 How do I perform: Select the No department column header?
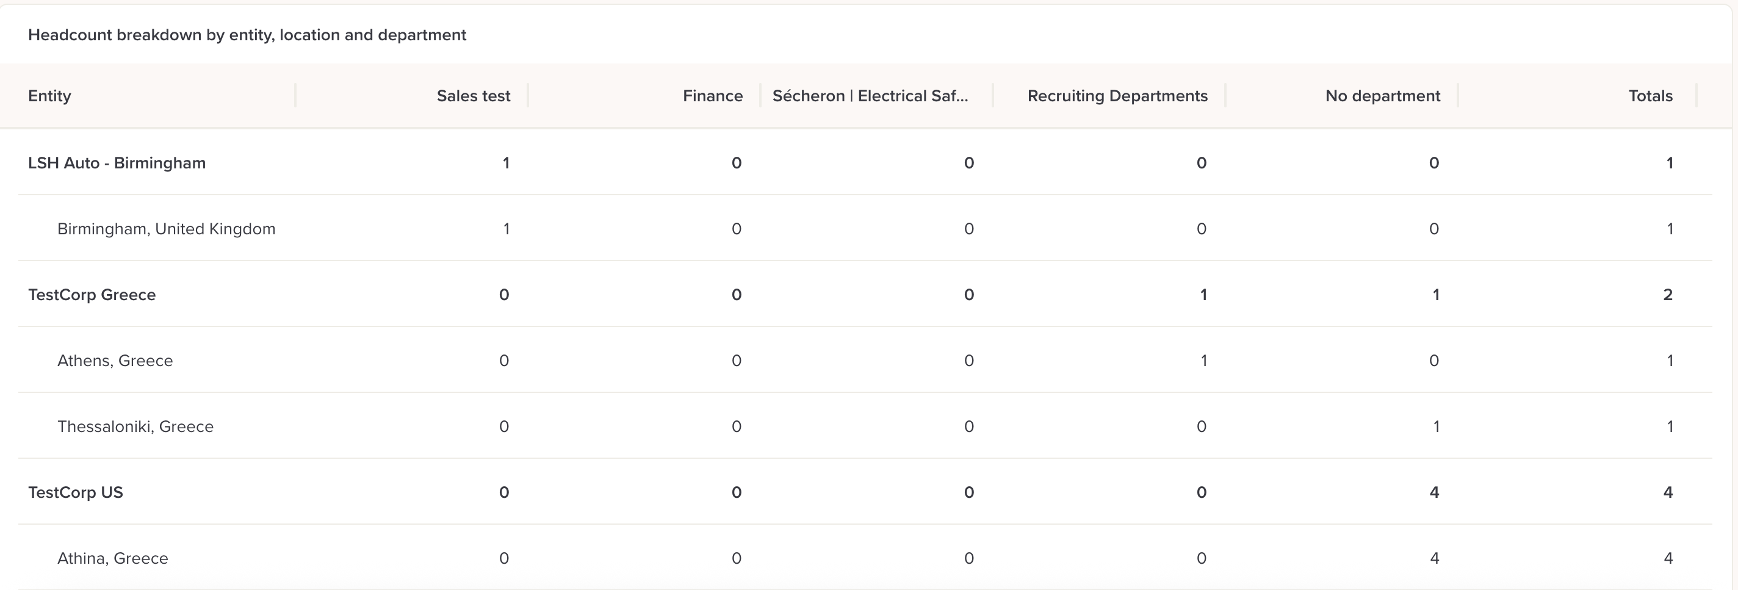(1382, 96)
